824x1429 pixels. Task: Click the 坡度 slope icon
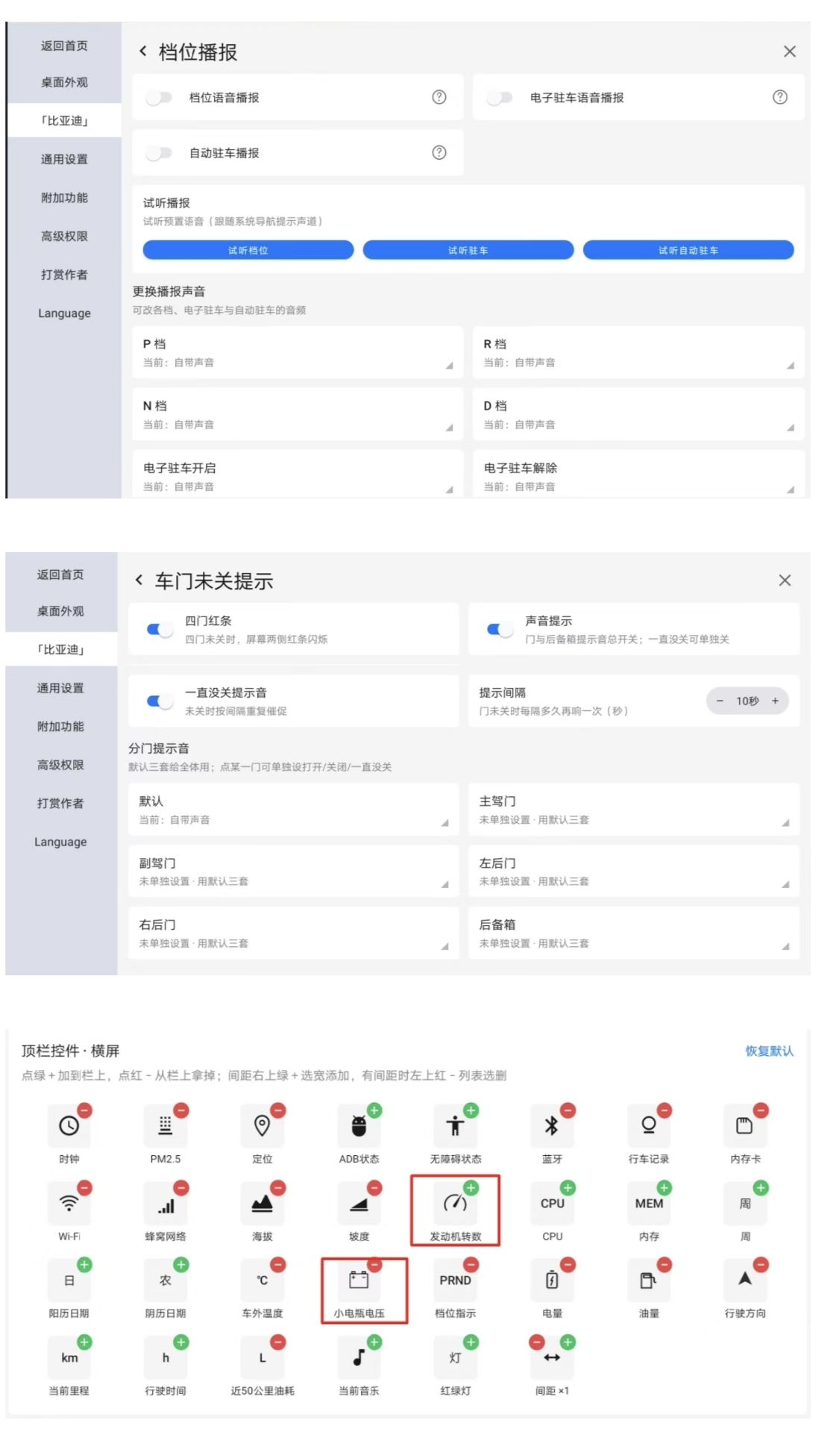click(359, 1204)
